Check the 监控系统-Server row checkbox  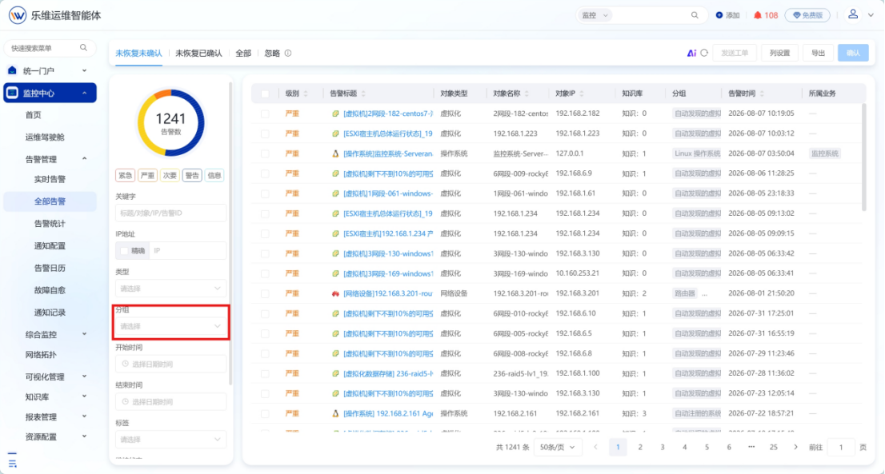(x=266, y=153)
